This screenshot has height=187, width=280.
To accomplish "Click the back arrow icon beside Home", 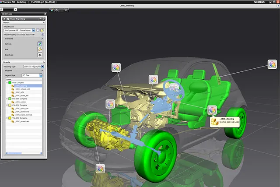I will pyautogui.click(x=8, y=19).
